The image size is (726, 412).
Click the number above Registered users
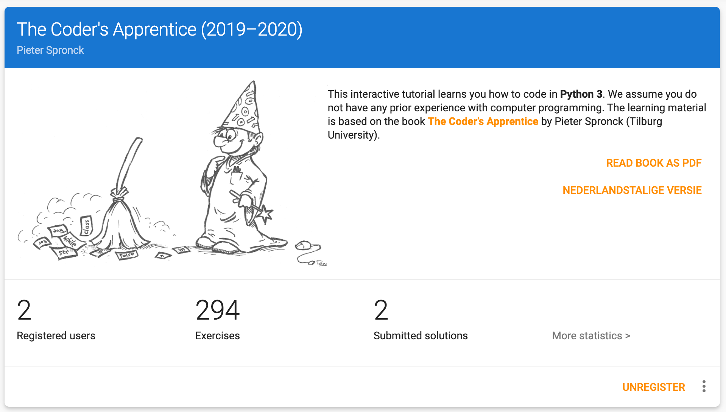point(24,310)
